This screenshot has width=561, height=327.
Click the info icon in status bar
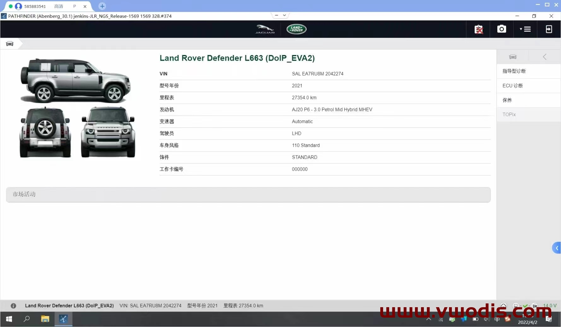[13, 306]
